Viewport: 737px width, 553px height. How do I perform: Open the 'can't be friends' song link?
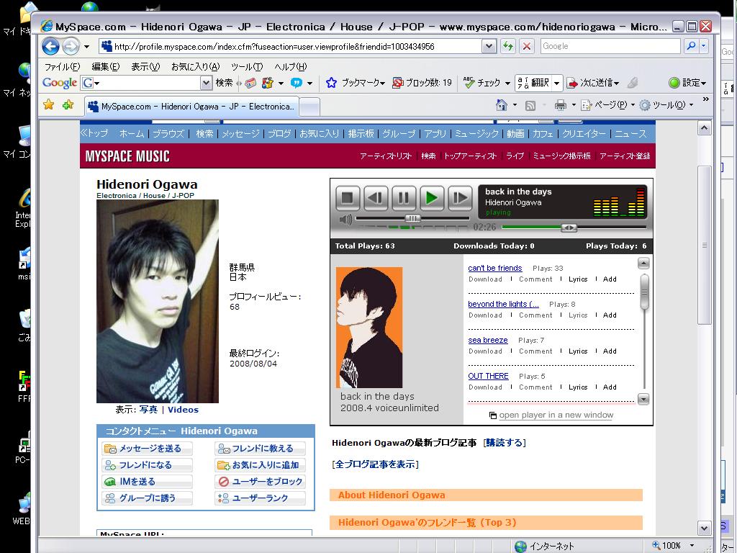(494, 268)
